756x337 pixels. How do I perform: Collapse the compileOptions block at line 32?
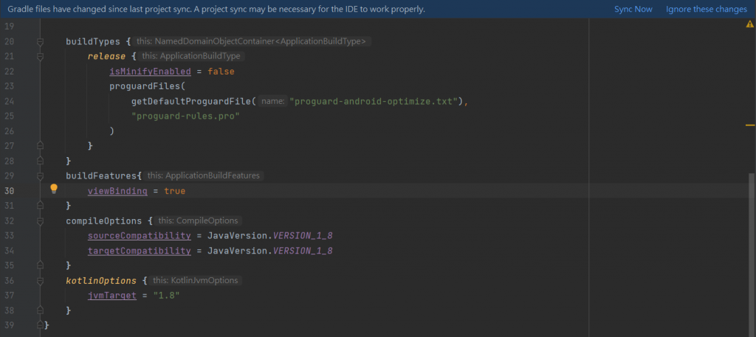pyautogui.click(x=40, y=221)
